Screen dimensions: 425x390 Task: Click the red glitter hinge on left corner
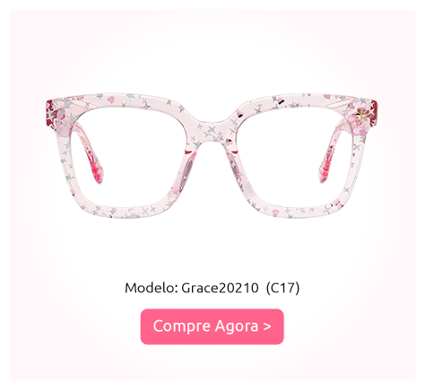[49, 115]
